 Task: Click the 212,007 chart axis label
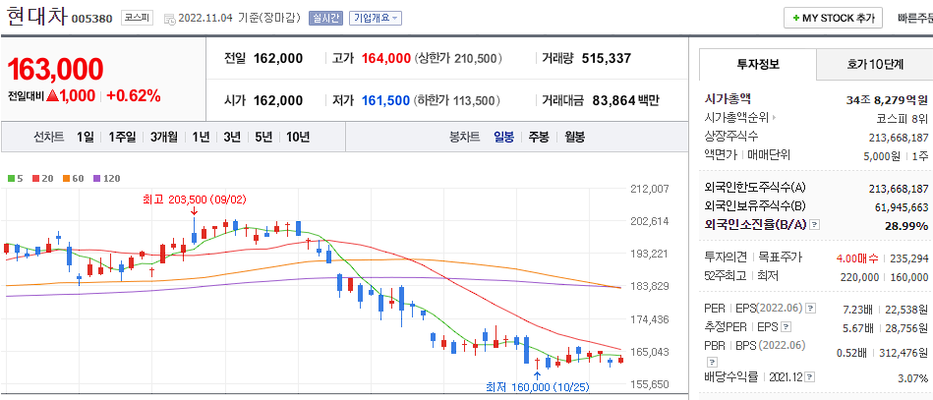coord(649,190)
